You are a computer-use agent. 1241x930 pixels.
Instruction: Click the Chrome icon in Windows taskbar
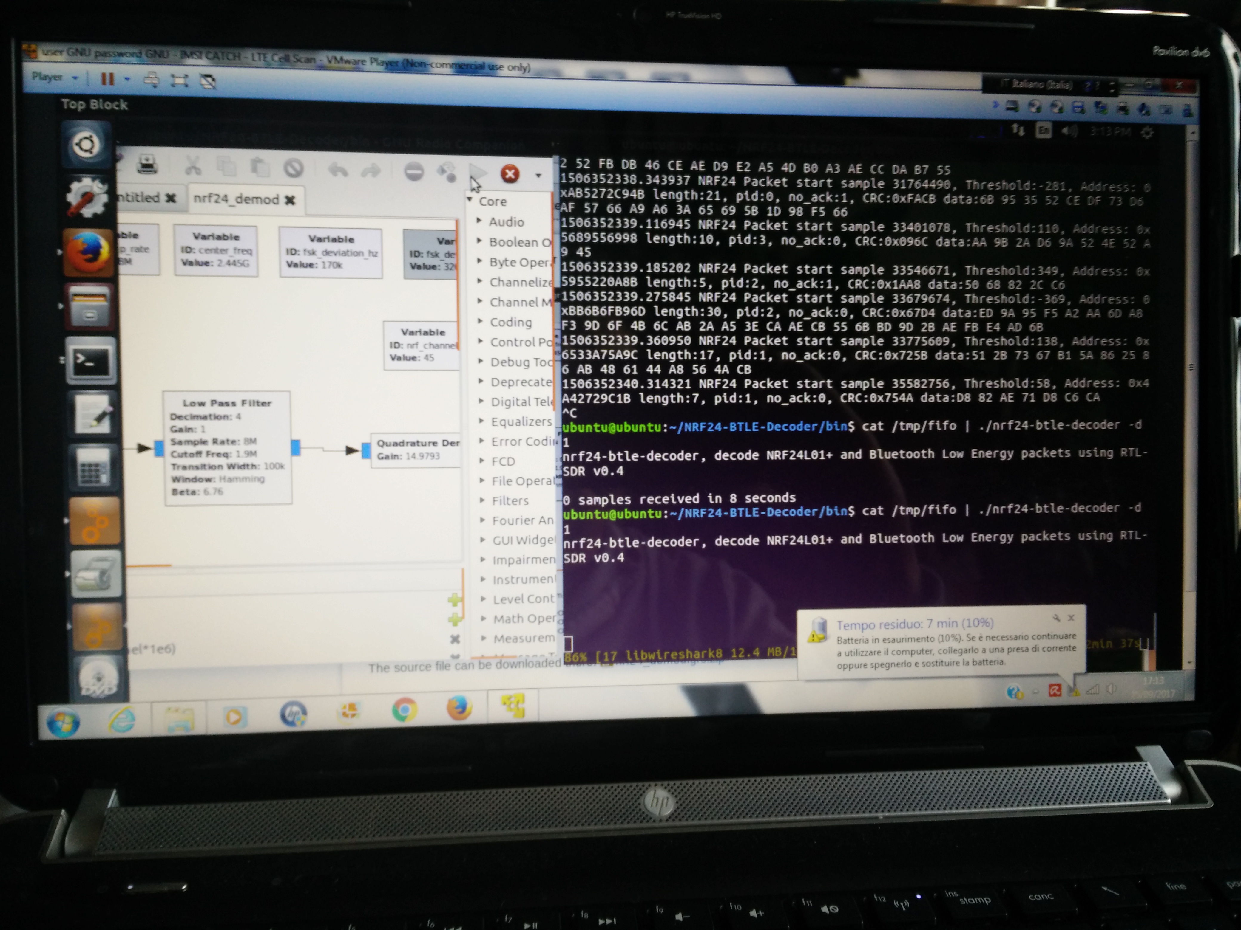point(404,710)
